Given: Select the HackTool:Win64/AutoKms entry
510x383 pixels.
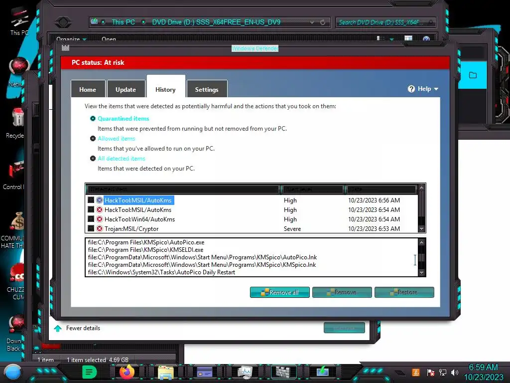Looking at the screenshot, I should (139, 219).
